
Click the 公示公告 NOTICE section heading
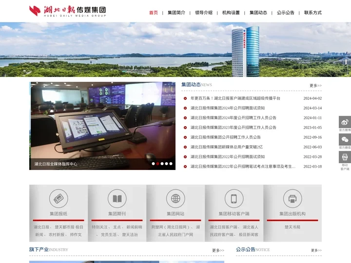[253, 249]
